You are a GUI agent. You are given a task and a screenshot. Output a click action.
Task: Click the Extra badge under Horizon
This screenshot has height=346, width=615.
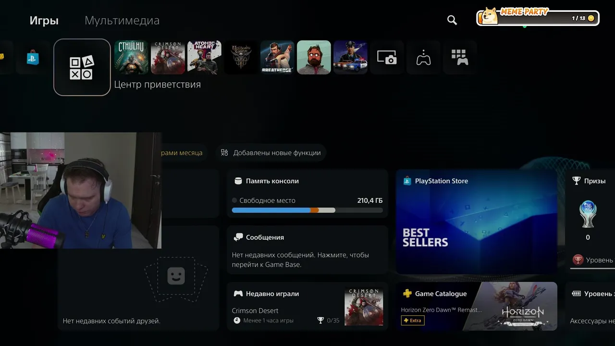click(x=413, y=321)
